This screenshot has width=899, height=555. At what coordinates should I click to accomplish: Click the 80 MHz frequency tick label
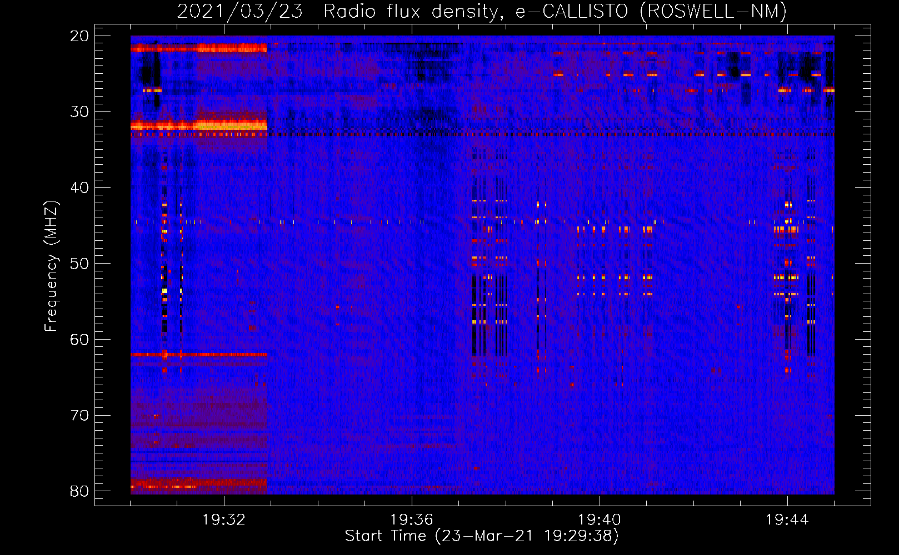pyautogui.click(x=79, y=491)
